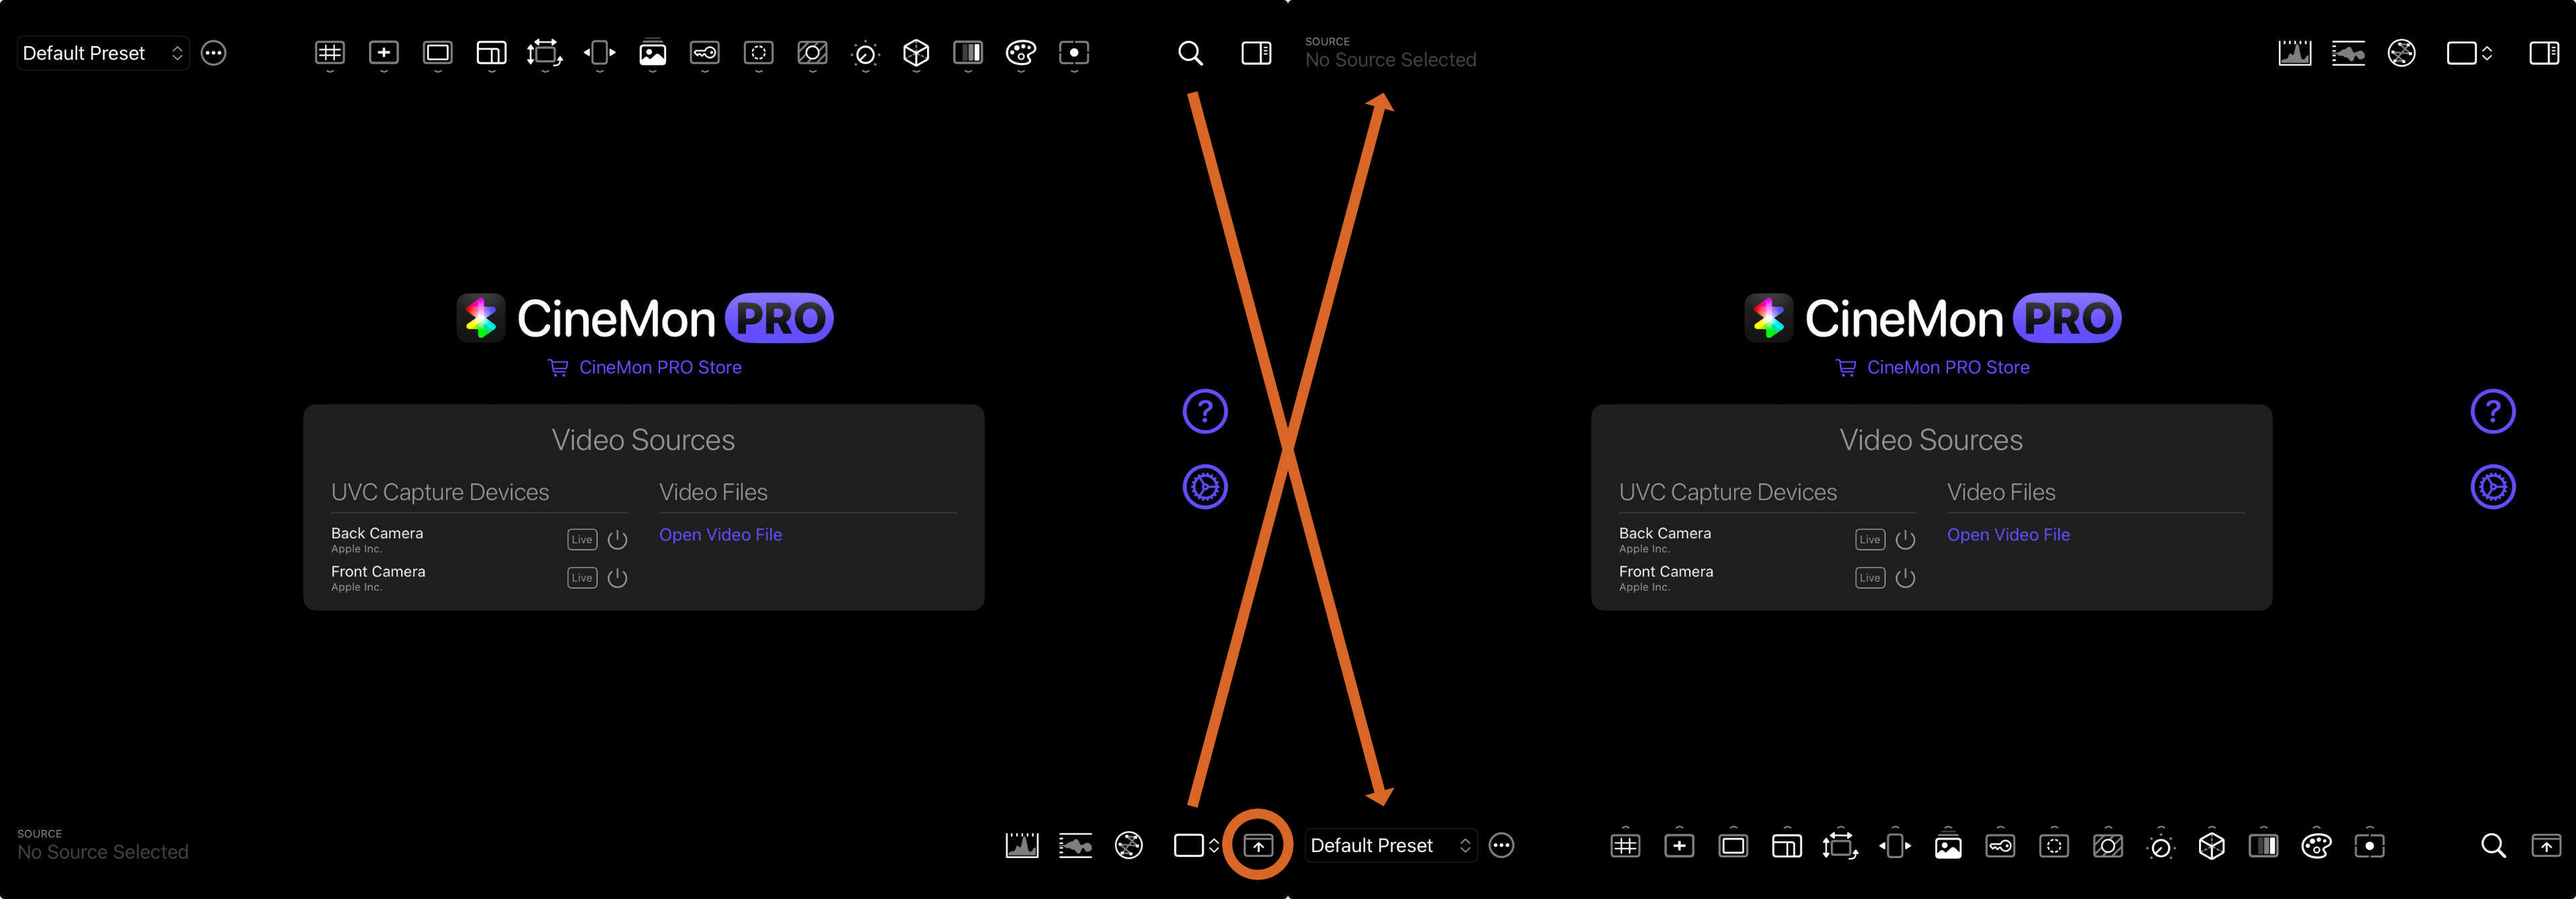Click the waveform scope icon in left bottom bar
Viewport: 2576px width, 899px height.
coord(1075,846)
